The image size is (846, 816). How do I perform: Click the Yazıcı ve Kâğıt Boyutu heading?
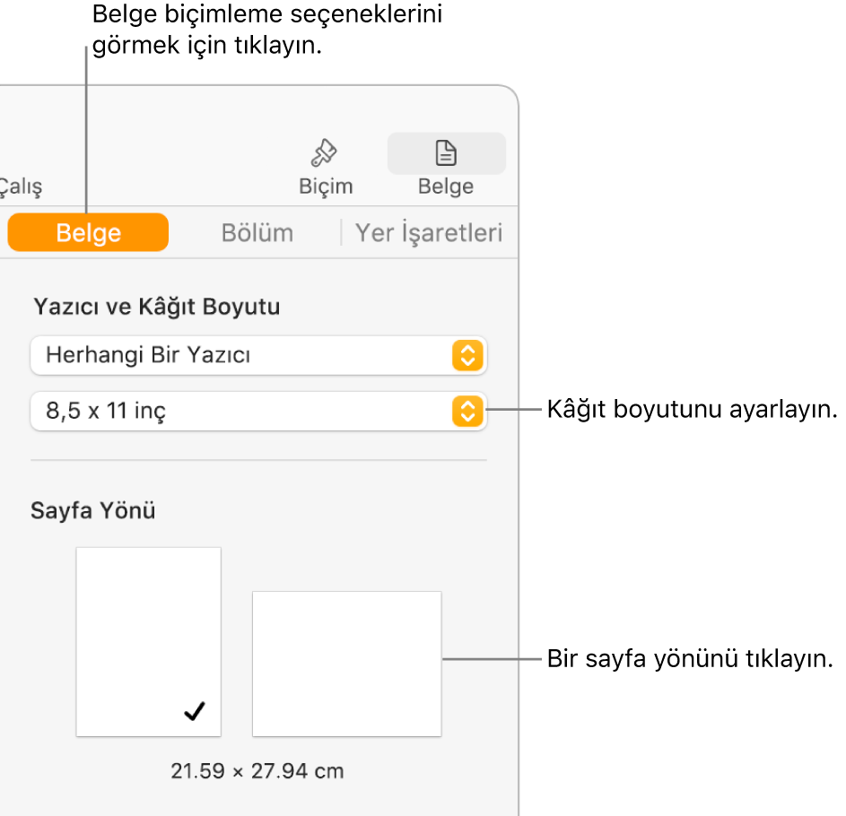click(156, 307)
